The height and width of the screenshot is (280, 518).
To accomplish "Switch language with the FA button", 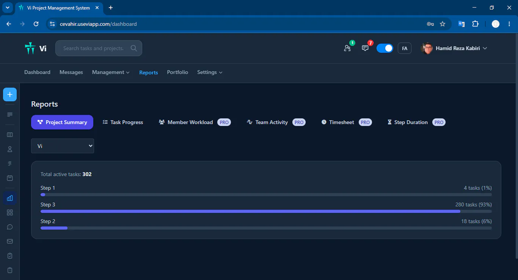I will [405, 48].
